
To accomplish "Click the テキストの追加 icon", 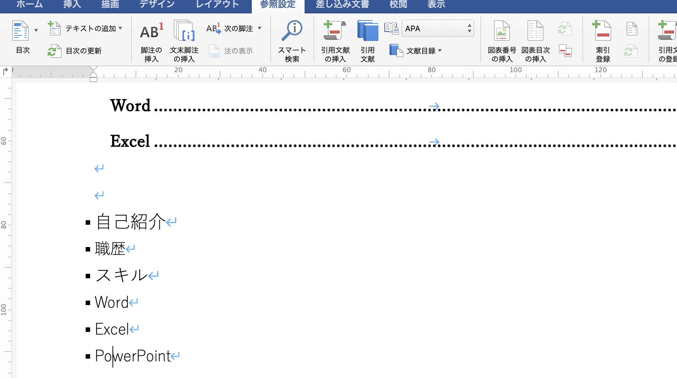I will pyautogui.click(x=54, y=28).
